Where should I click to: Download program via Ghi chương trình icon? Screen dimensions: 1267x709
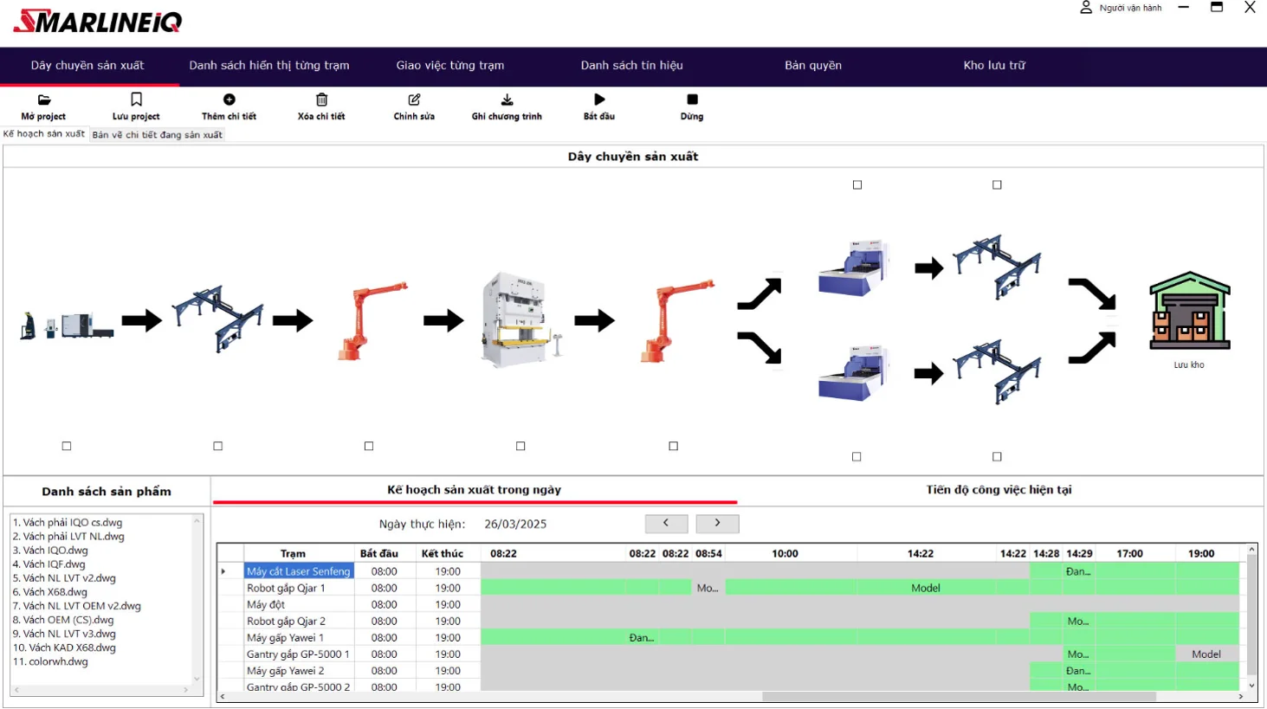point(507,100)
